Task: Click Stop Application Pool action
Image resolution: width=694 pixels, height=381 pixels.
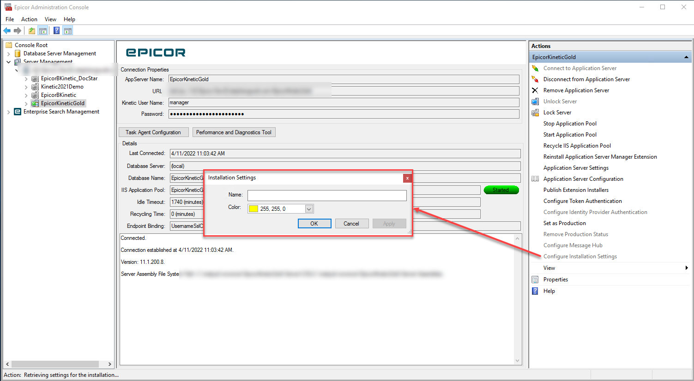Action: pos(570,124)
